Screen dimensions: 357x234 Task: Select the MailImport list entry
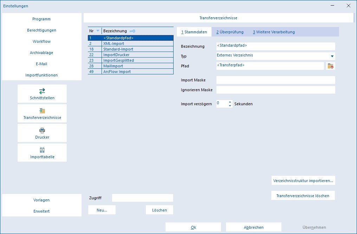pyautogui.click(x=131, y=66)
